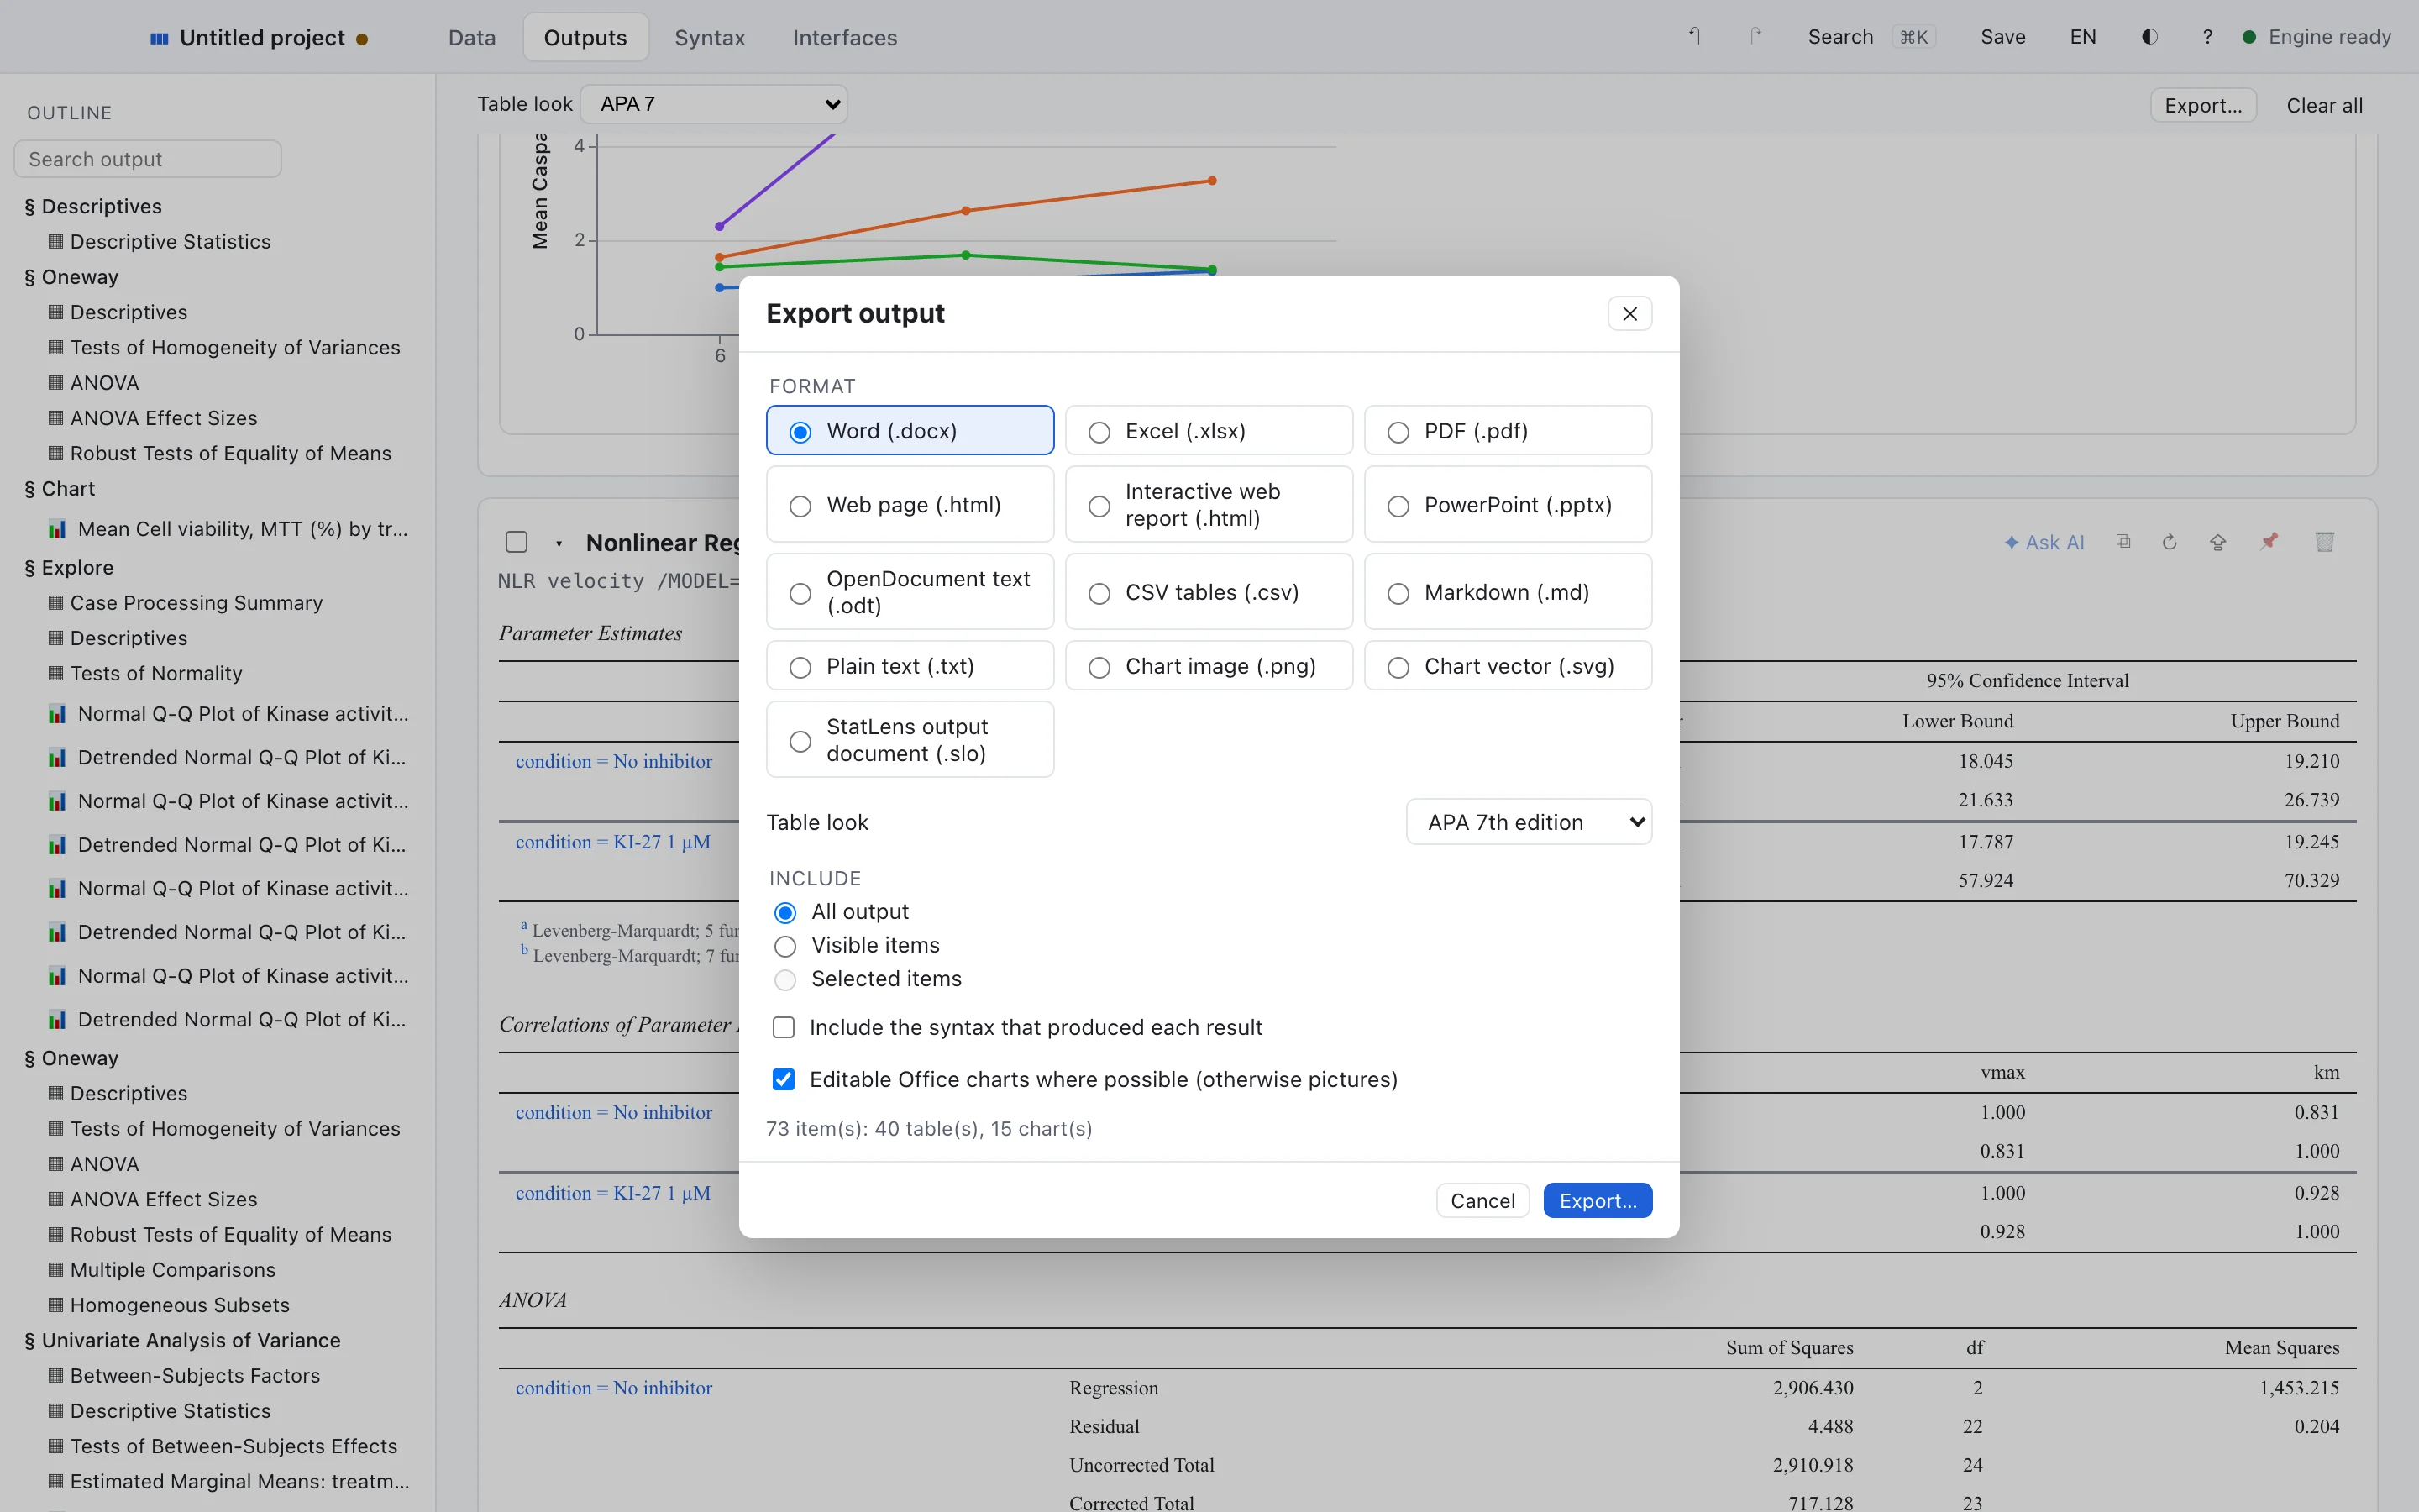Image resolution: width=2419 pixels, height=1512 pixels.
Task: Click the rerun refresh icon on output card
Action: [2169, 542]
